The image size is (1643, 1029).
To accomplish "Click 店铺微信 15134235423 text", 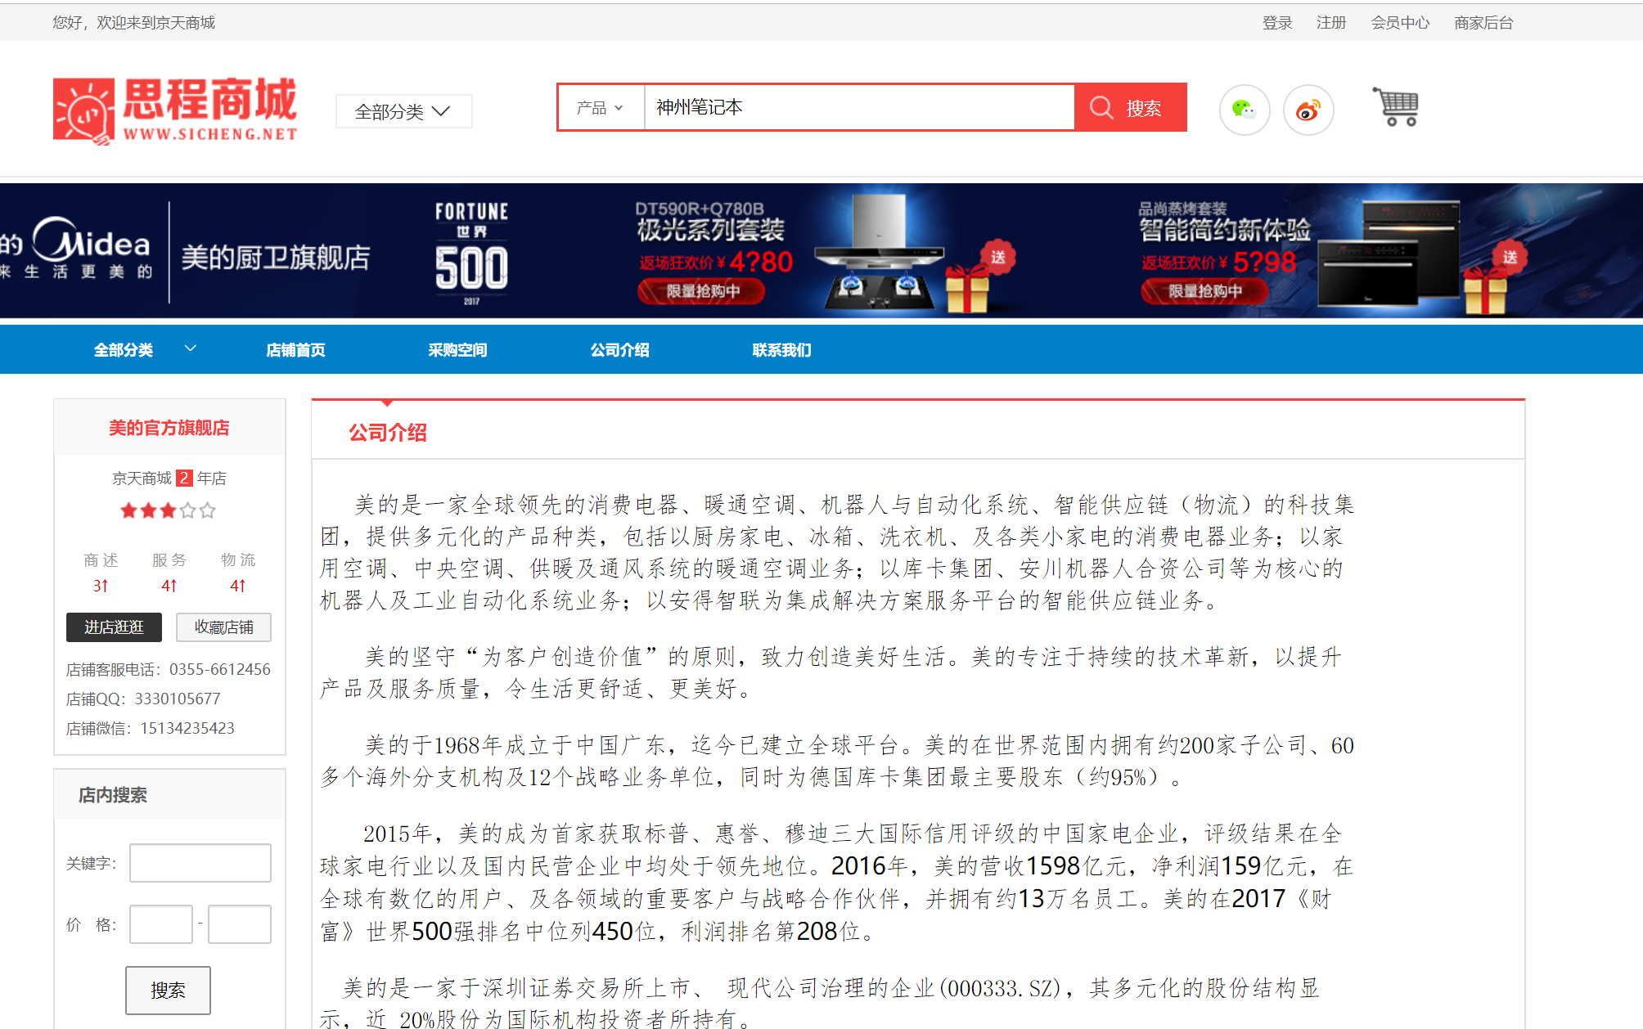I will click(151, 728).
